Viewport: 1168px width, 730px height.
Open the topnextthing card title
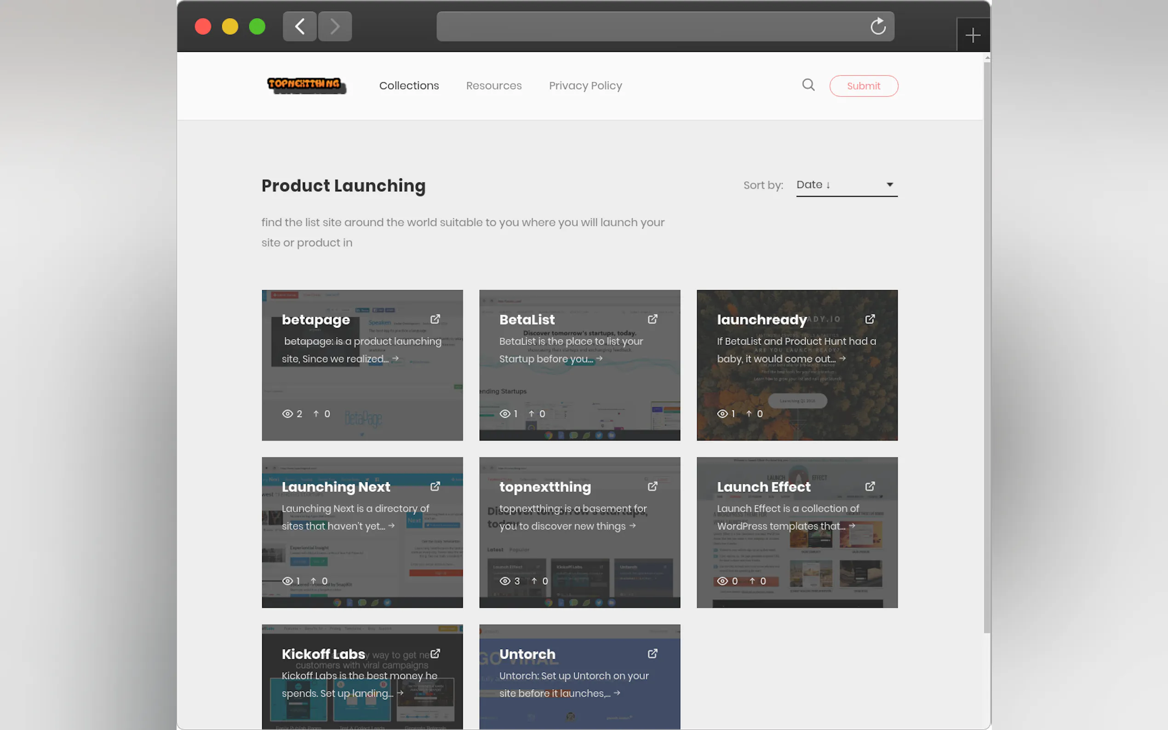click(544, 487)
